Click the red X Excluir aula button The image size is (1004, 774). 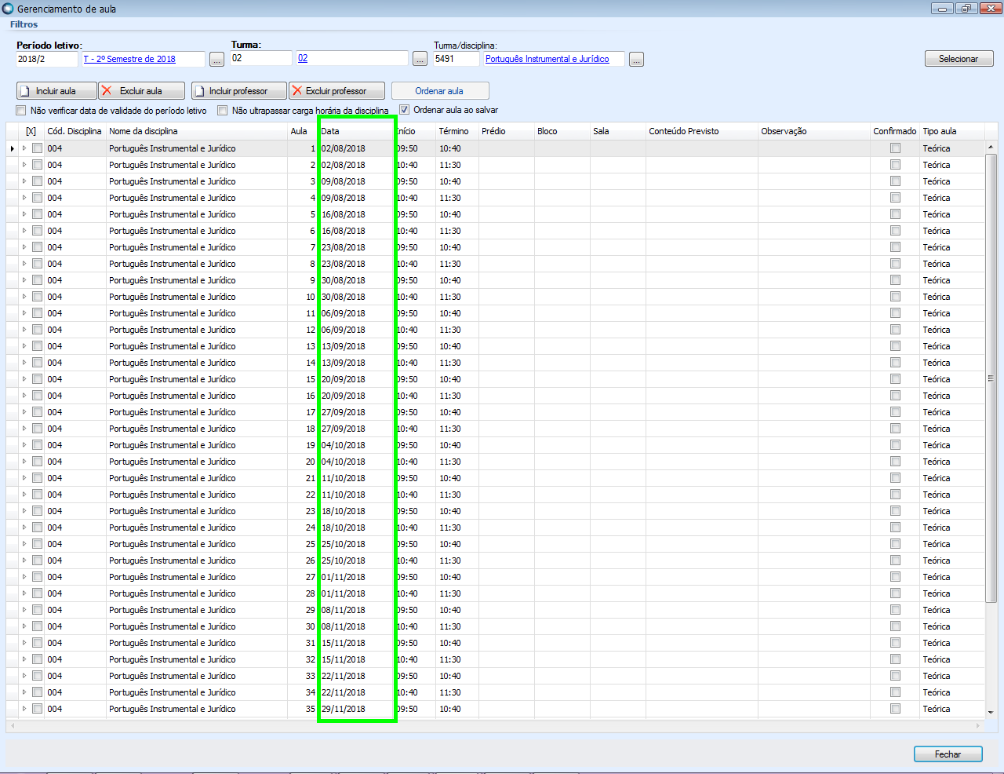(142, 91)
